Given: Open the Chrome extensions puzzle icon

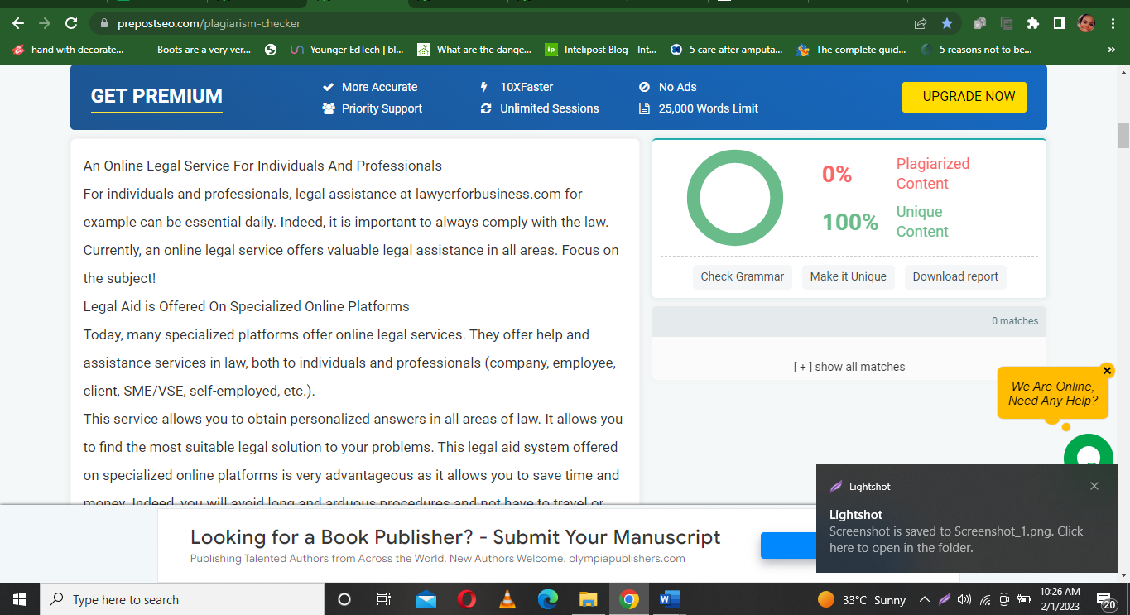Looking at the screenshot, I should [x=1032, y=23].
